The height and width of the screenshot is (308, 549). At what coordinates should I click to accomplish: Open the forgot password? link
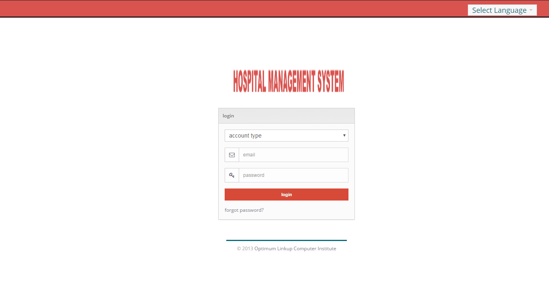244,210
